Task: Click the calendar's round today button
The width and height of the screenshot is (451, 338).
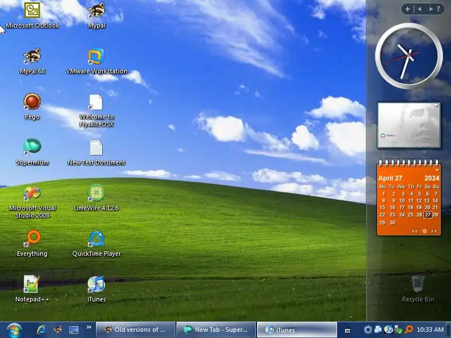Action: click(x=425, y=231)
